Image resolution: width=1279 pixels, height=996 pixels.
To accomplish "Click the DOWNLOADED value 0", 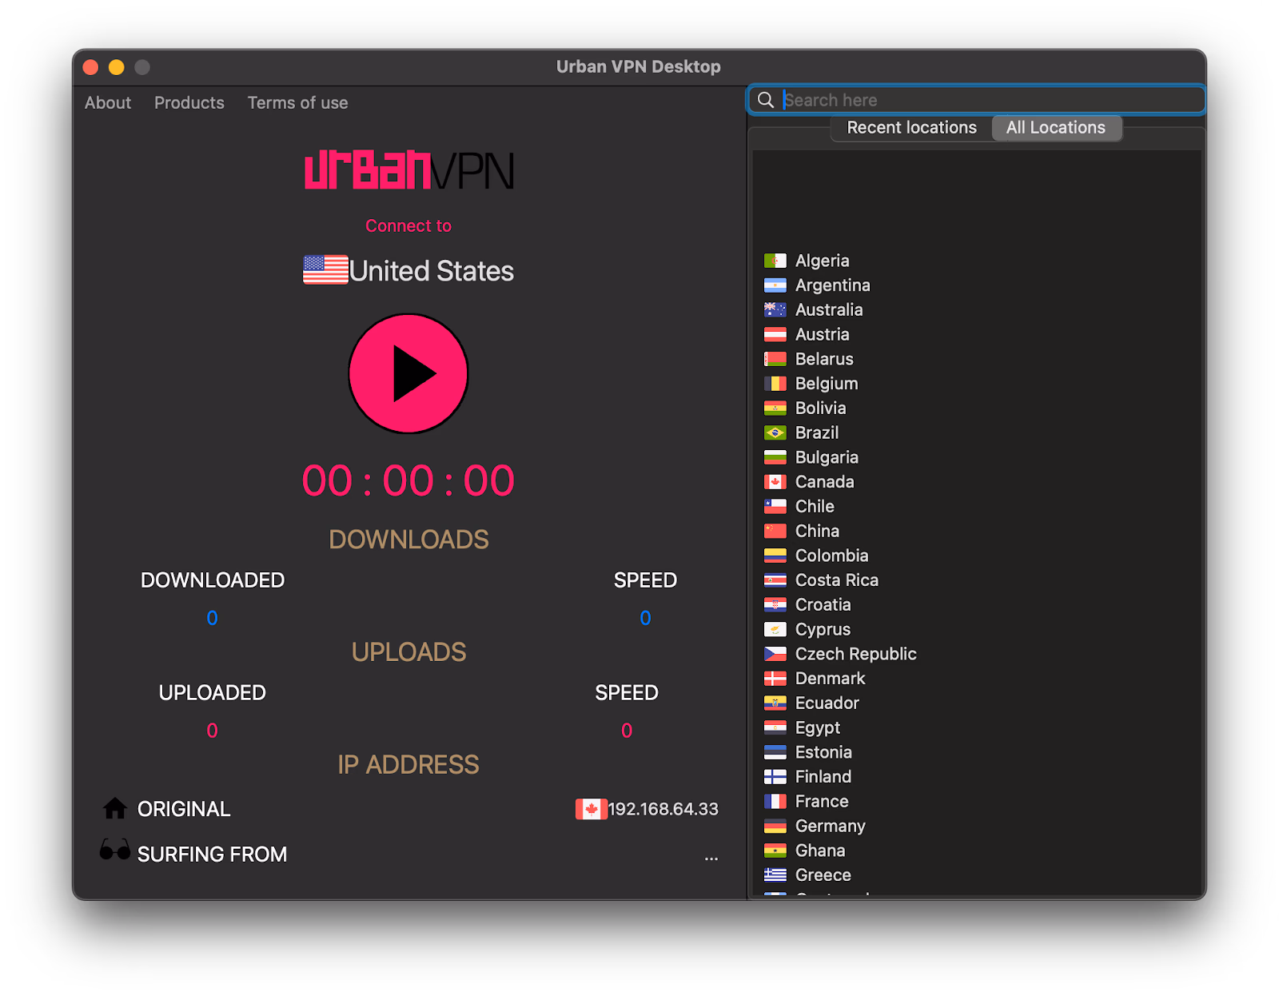I will (212, 618).
